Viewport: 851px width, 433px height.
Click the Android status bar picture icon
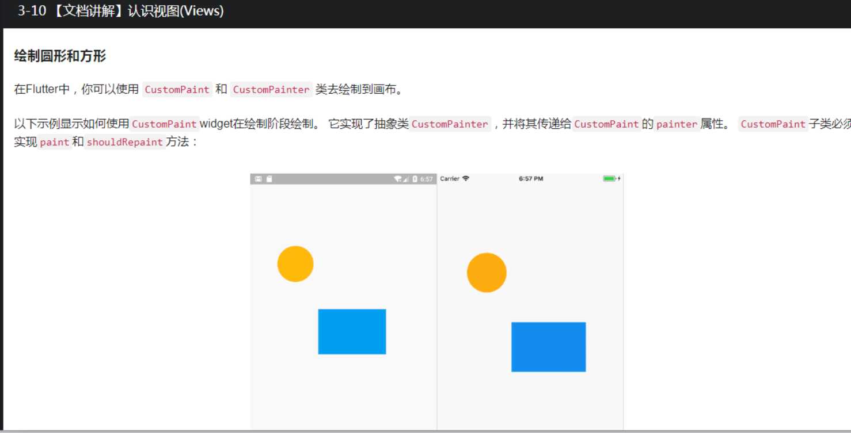coord(259,179)
